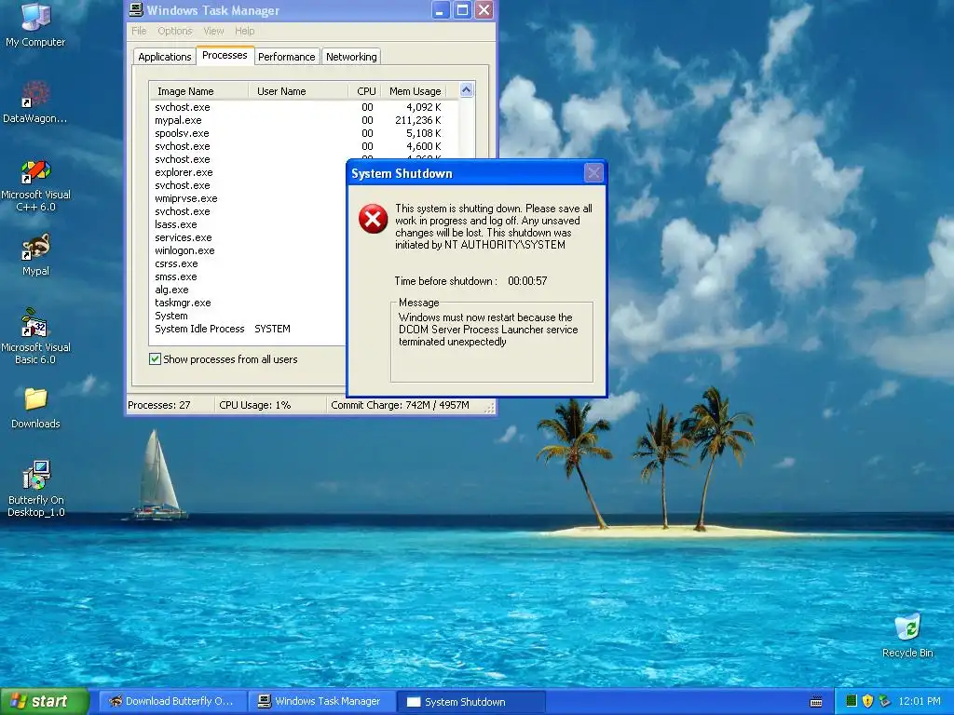This screenshot has height=715, width=954.
Task: Click the Task Manager resize grip corner
Action: 489,408
